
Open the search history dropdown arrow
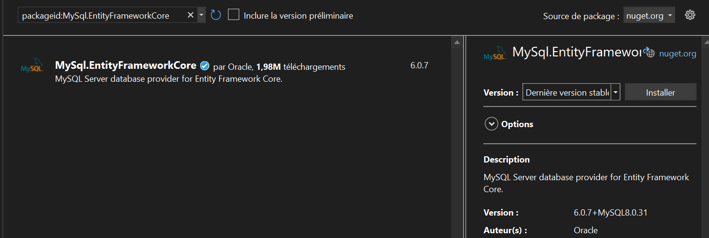(201, 15)
